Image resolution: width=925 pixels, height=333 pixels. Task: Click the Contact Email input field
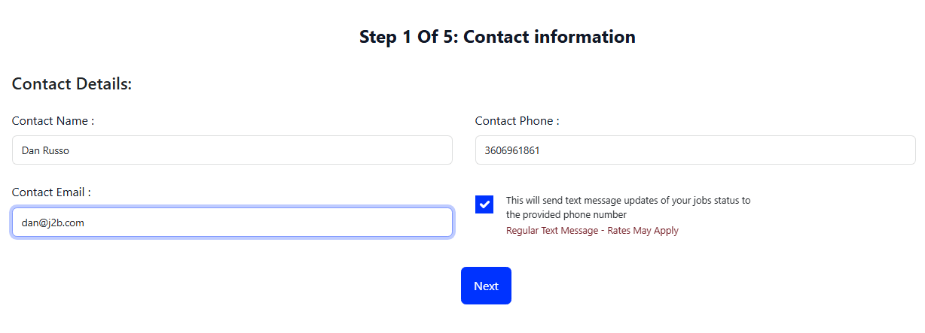(232, 223)
